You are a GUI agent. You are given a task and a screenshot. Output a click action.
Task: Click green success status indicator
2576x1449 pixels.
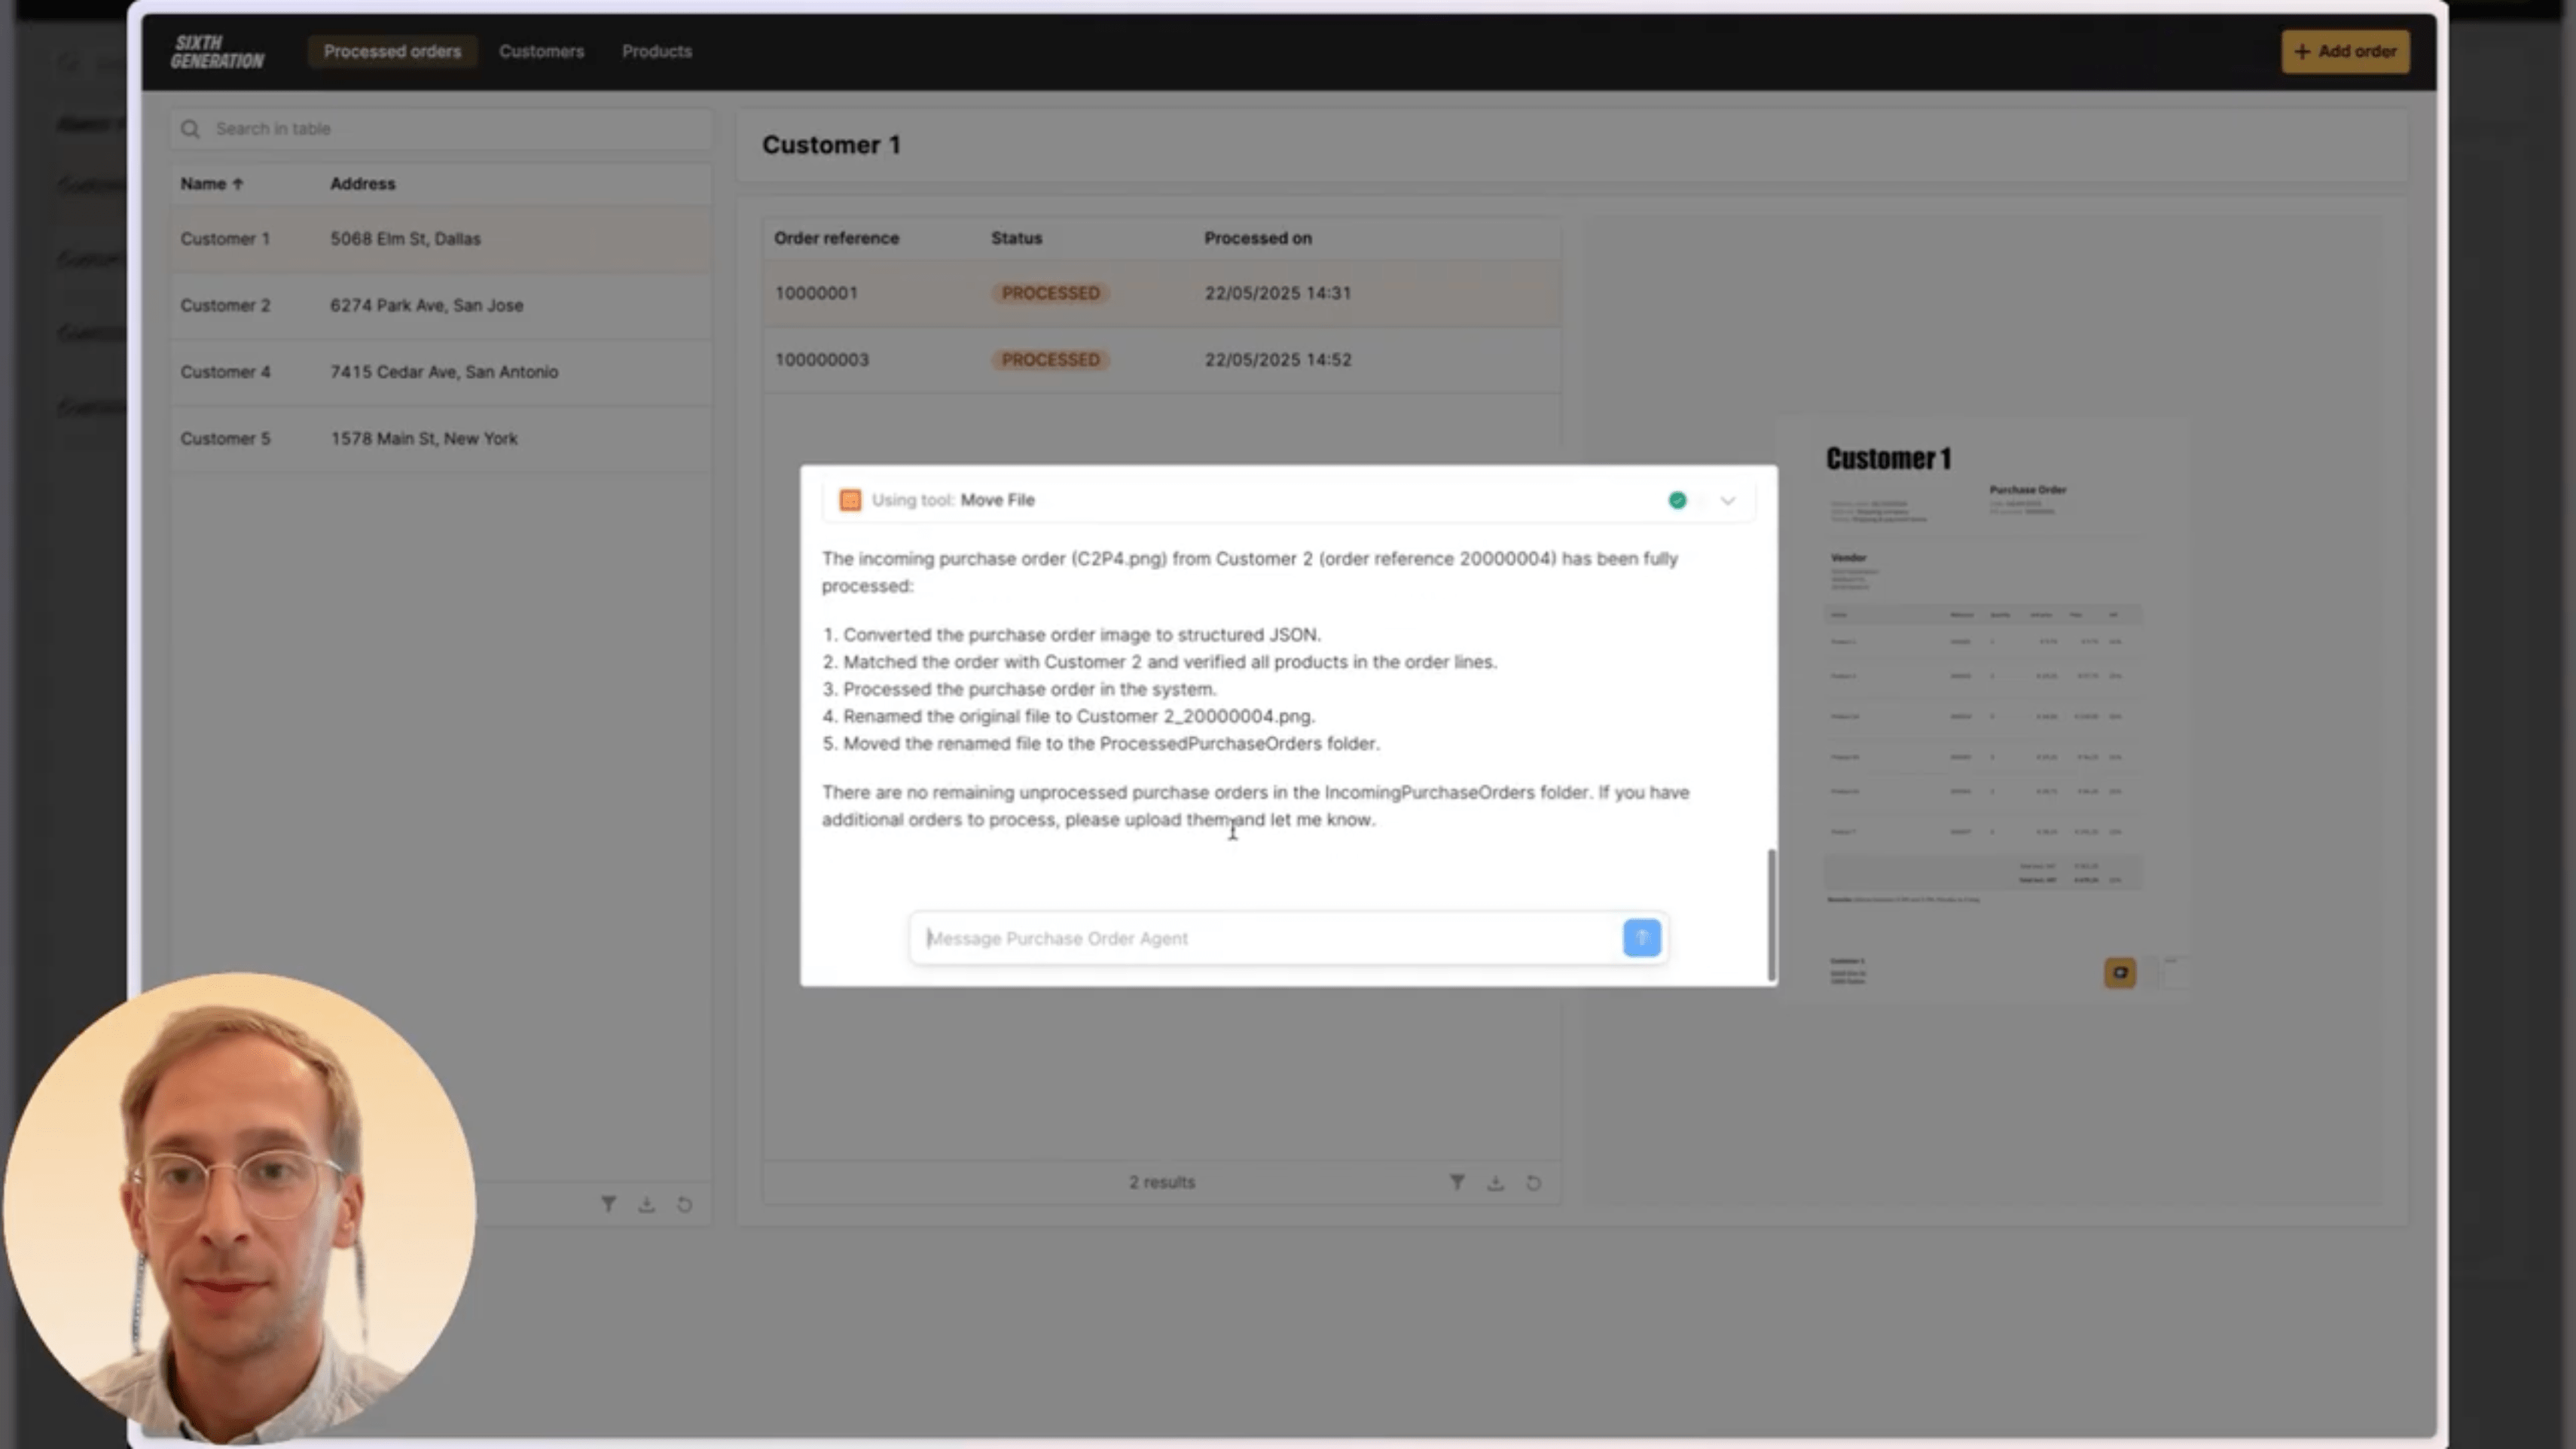pyautogui.click(x=1677, y=500)
